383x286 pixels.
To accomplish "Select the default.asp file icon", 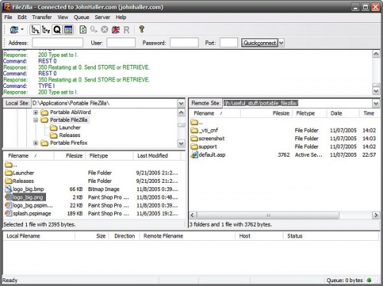I will pyautogui.click(x=195, y=154).
